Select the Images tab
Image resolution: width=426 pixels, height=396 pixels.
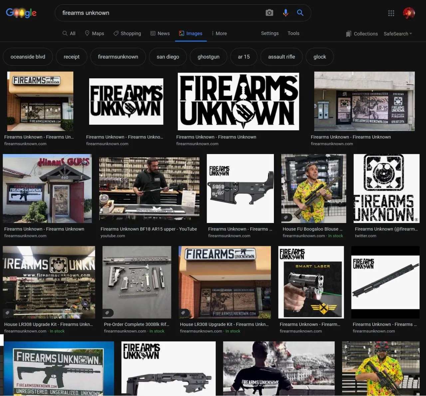click(191, 33)
